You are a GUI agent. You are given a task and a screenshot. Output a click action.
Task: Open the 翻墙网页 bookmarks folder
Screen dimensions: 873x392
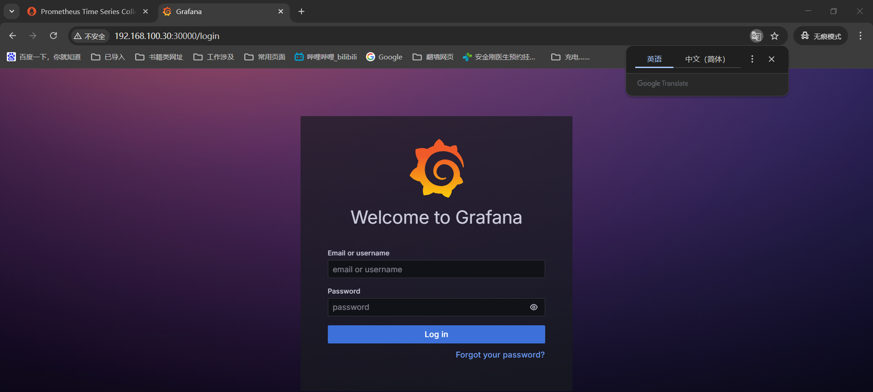433,57
